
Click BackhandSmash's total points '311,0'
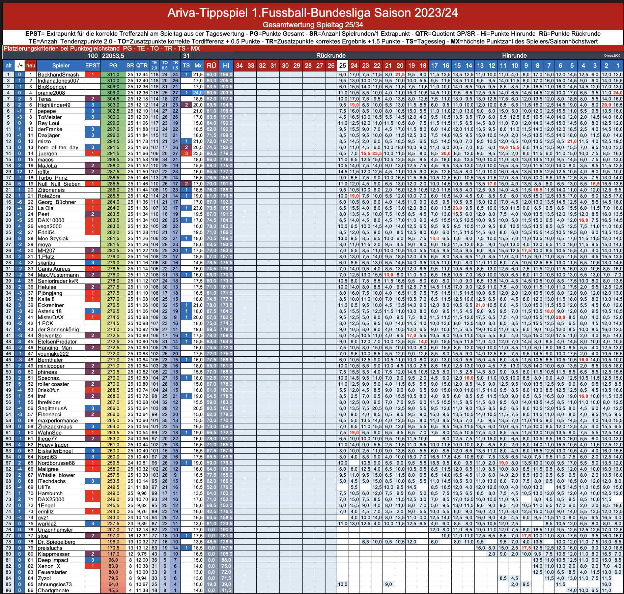tap(113, 75)
